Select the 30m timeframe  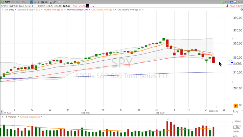point(24,2)
